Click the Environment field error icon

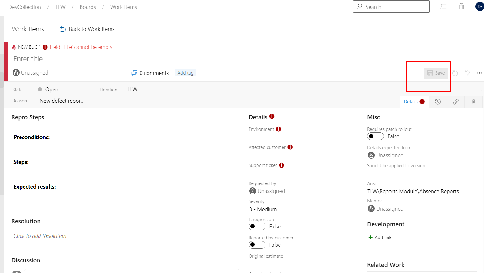pos(279,129)
